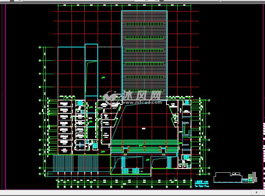Screen dimensions: 265x196
Task: Click the gray key plan block
Action: [x=254, y=177]
